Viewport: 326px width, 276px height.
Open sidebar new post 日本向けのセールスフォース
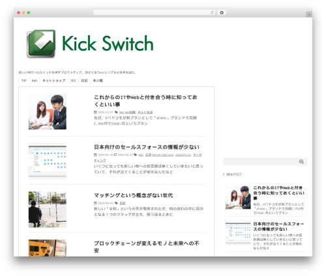click(x=278, y=226)
